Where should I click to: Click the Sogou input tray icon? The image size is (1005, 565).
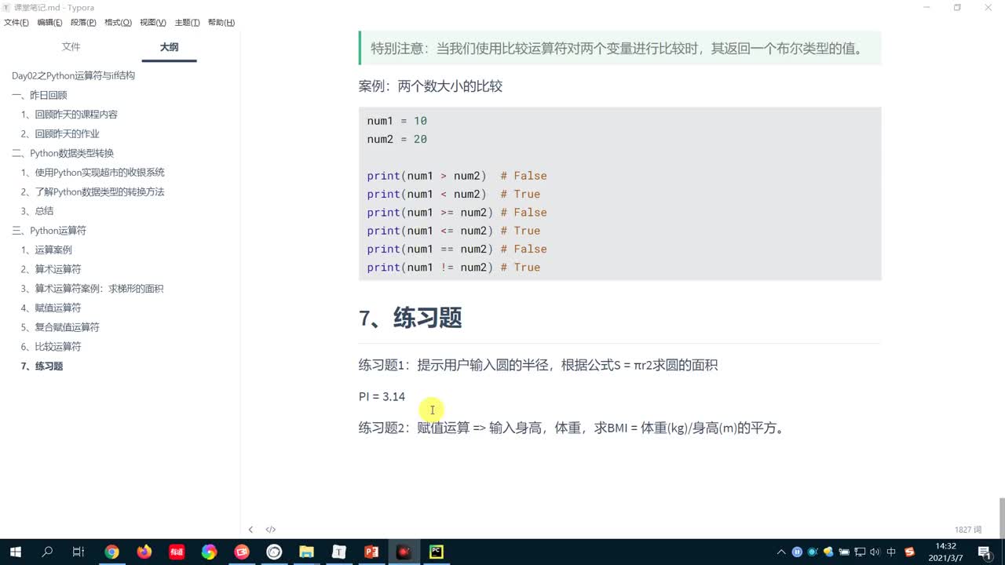click(909, 552)
